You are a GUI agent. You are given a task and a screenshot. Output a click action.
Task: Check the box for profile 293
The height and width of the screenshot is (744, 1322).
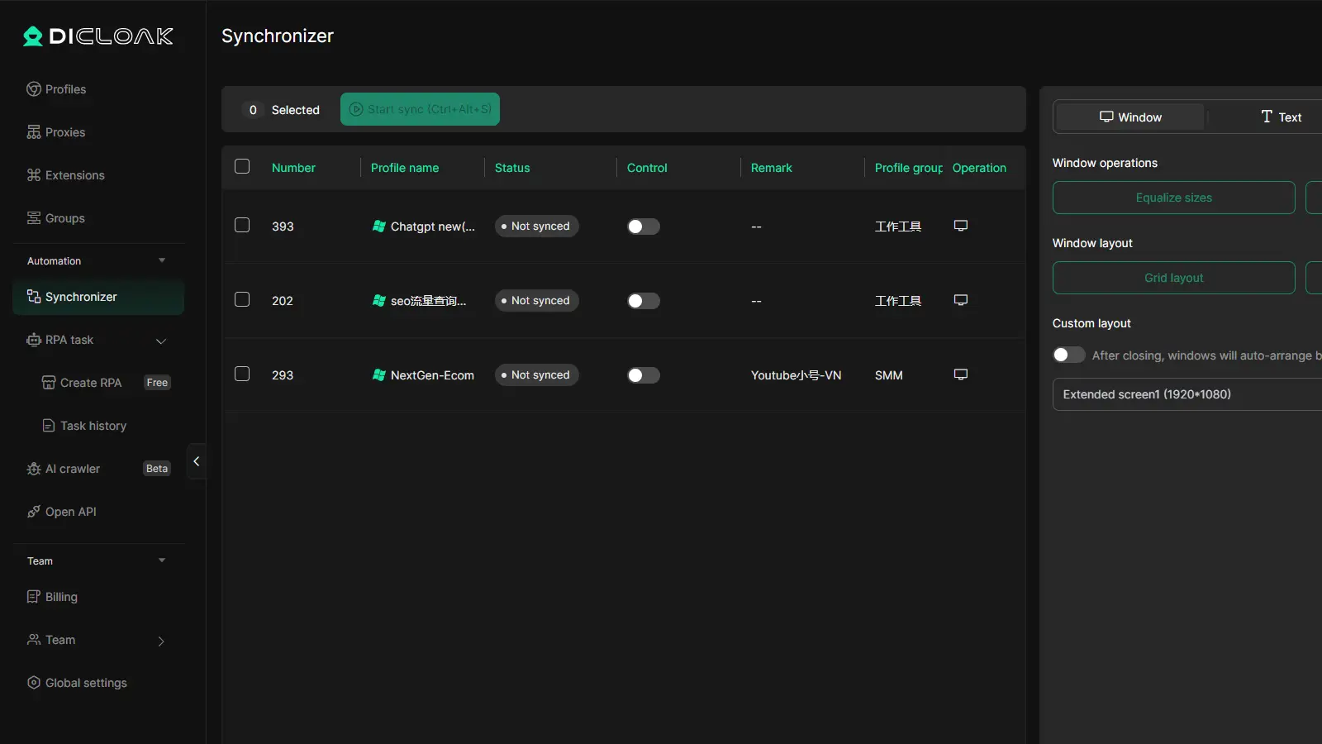click(242, 374)
